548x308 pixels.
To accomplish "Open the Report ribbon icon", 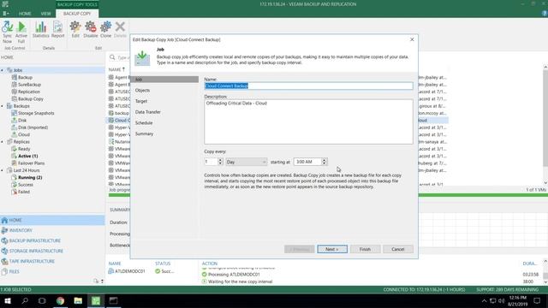I will click(57, 30).
